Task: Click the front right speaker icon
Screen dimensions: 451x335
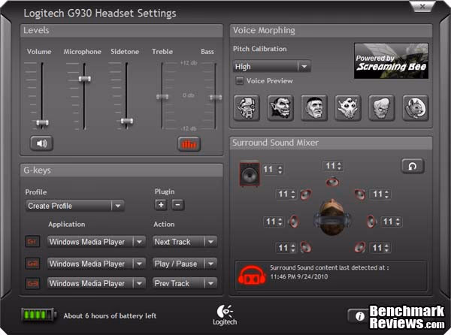Action: click(360, 195)
